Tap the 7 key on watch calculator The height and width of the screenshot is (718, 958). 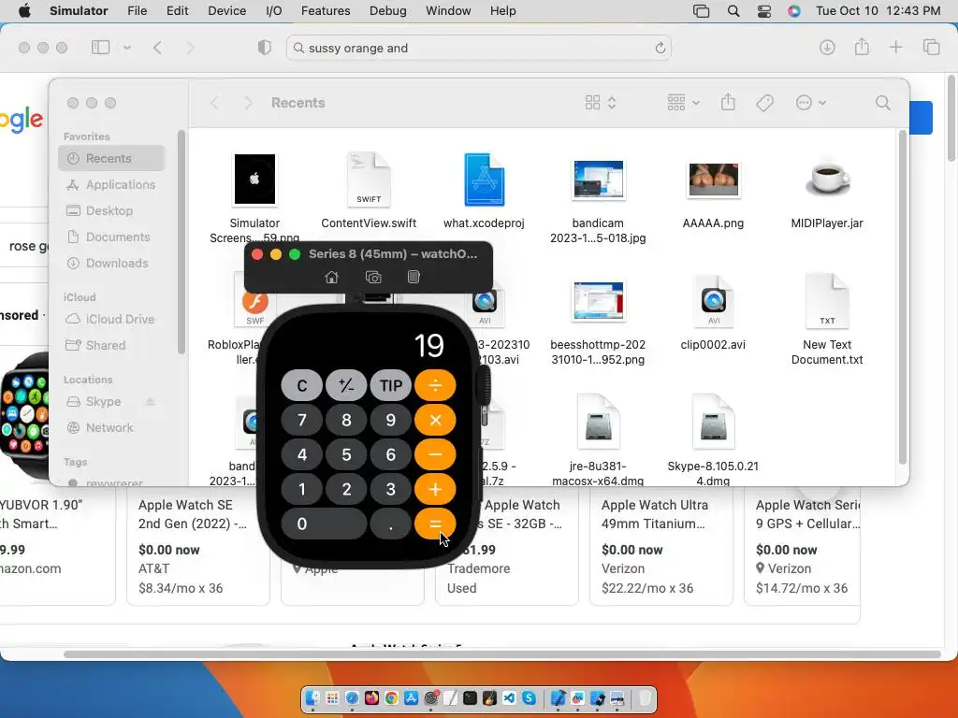(302, 420)
